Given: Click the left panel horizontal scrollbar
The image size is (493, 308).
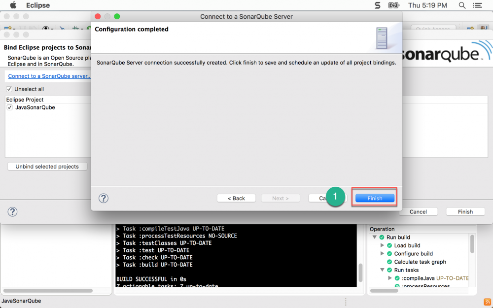Looking at the screenshot, I should click(x=48, y=290).
